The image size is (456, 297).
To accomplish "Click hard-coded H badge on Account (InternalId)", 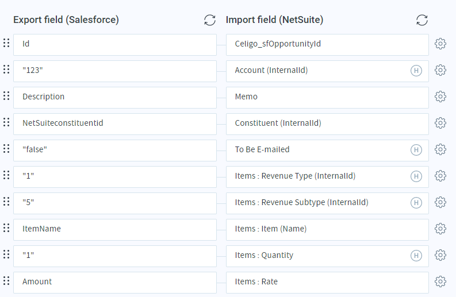I will [416, 71].
